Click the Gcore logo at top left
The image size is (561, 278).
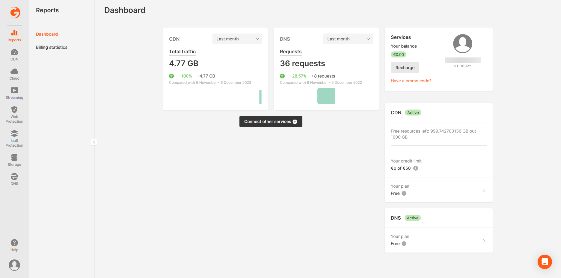15,13
